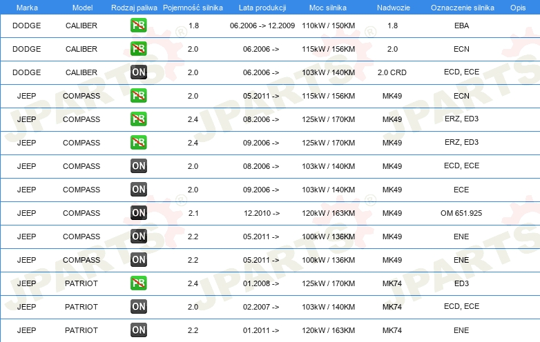Select the ON diesel icon for Patriot 2.2
The width and height of the screenshot is (540, 342).
[x=138, y=330]
